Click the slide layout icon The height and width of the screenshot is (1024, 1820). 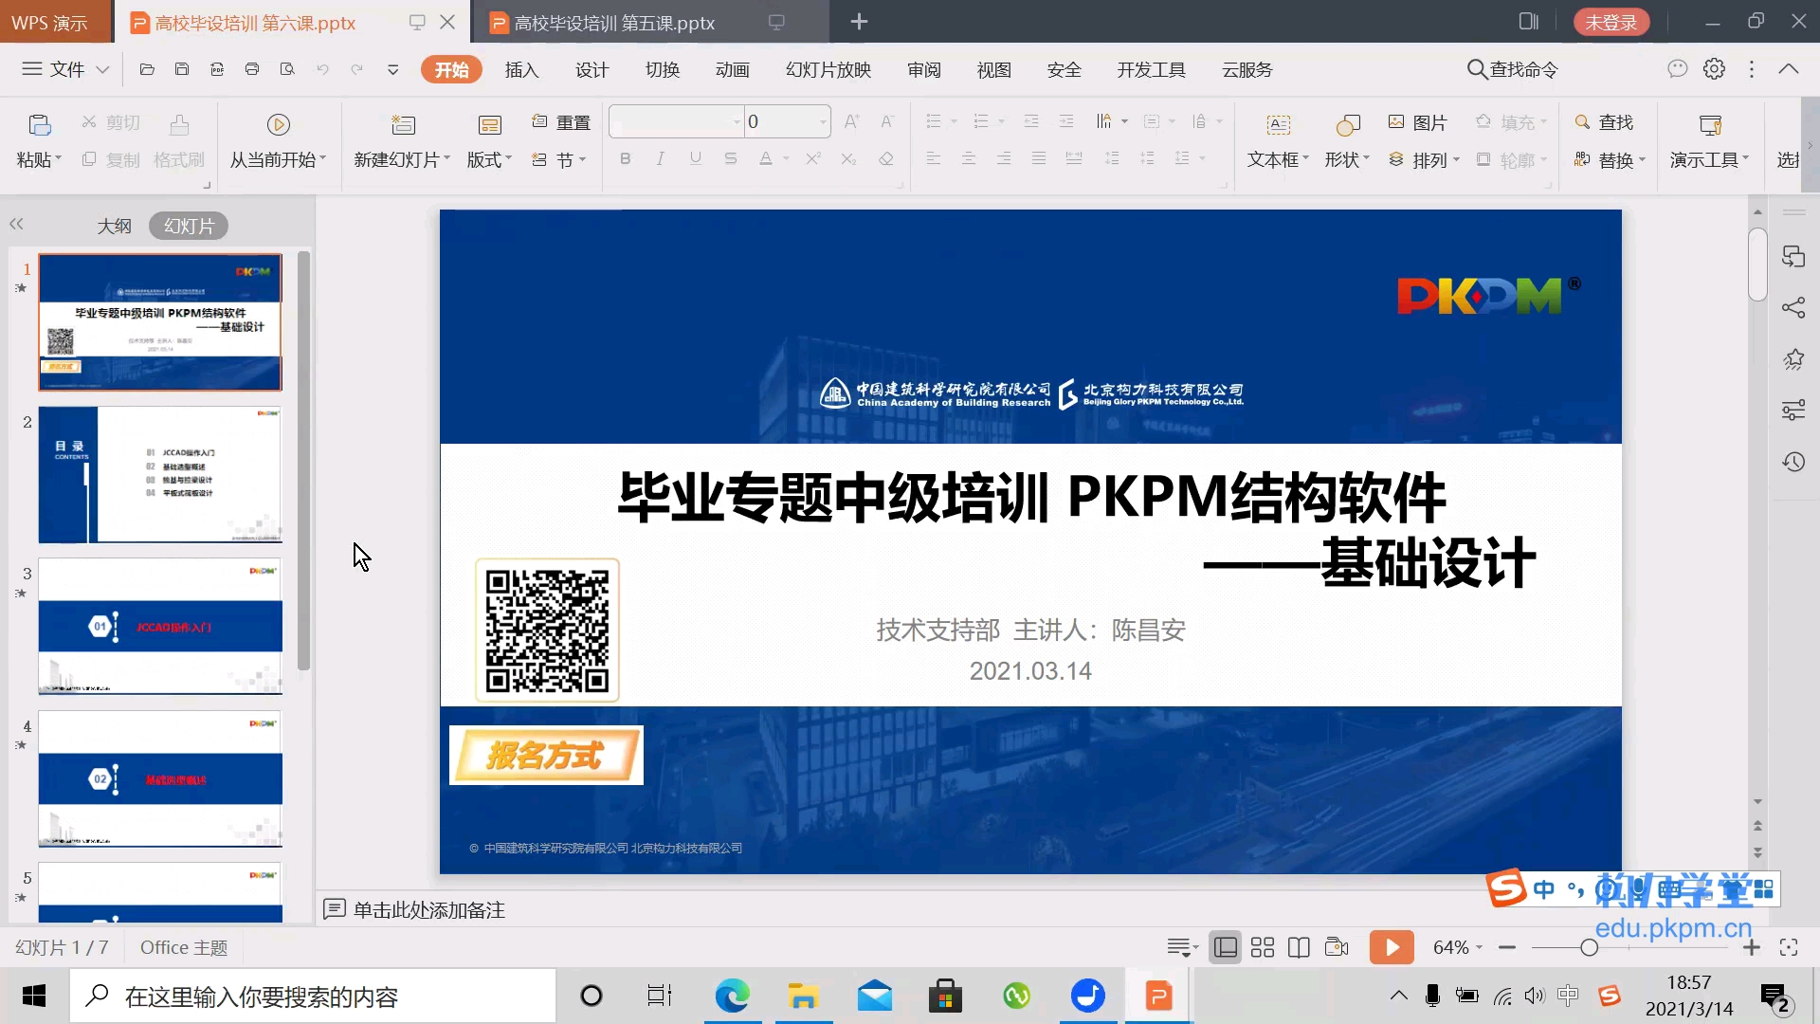coord(489,124)
